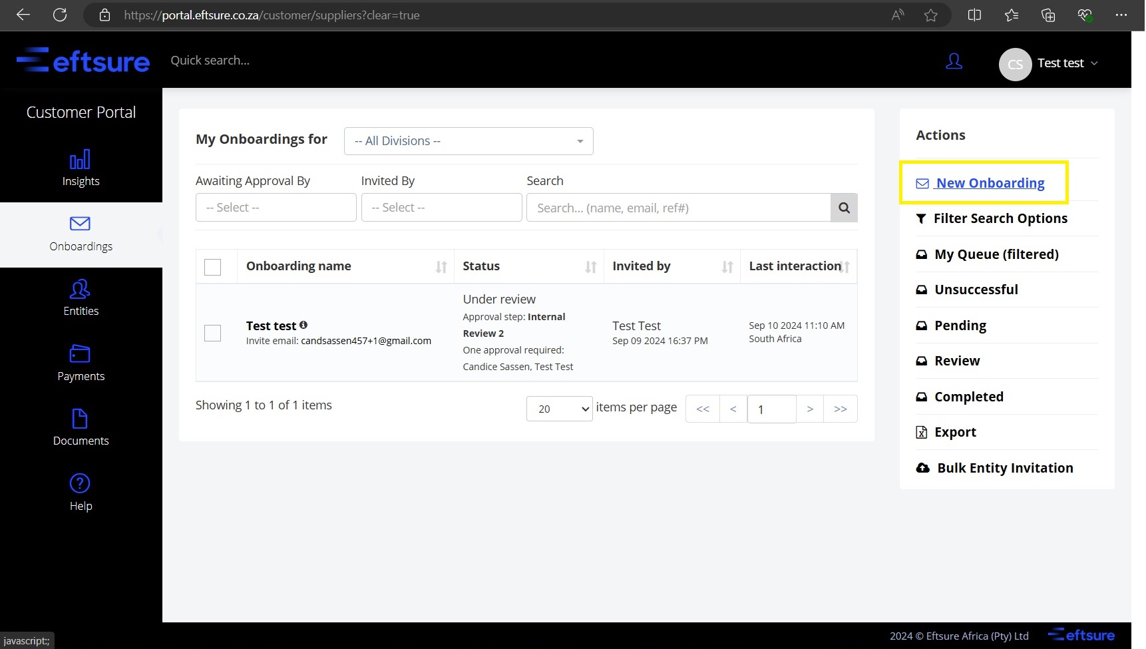Open the Payments wallet icon
The height and width of the screenshot is (649, 1146).
point(80,353)
